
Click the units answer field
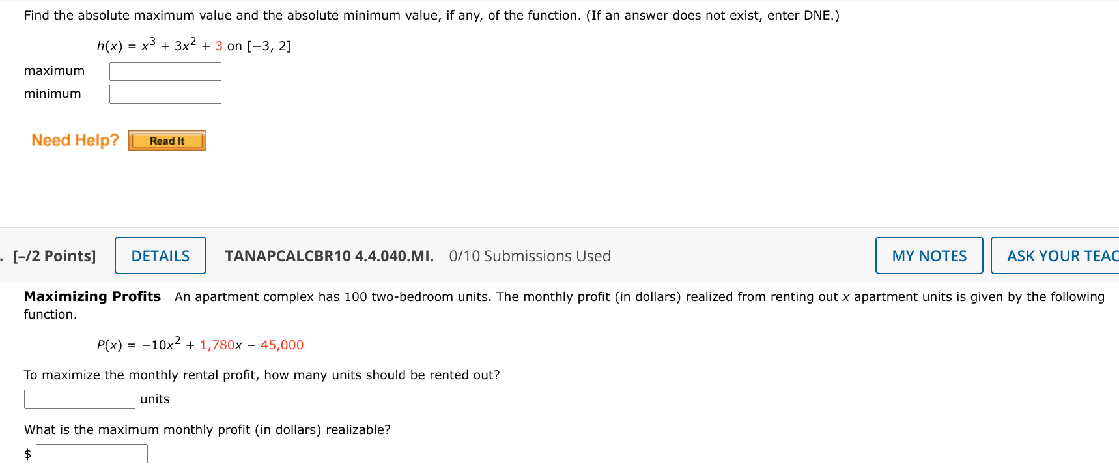pyautogui.click(x=79, y=398)
